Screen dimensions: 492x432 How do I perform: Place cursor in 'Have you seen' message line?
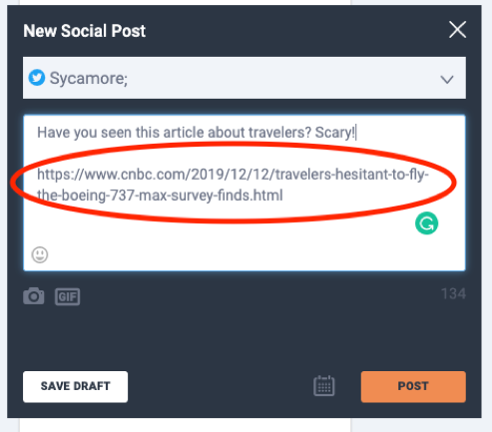197,133
